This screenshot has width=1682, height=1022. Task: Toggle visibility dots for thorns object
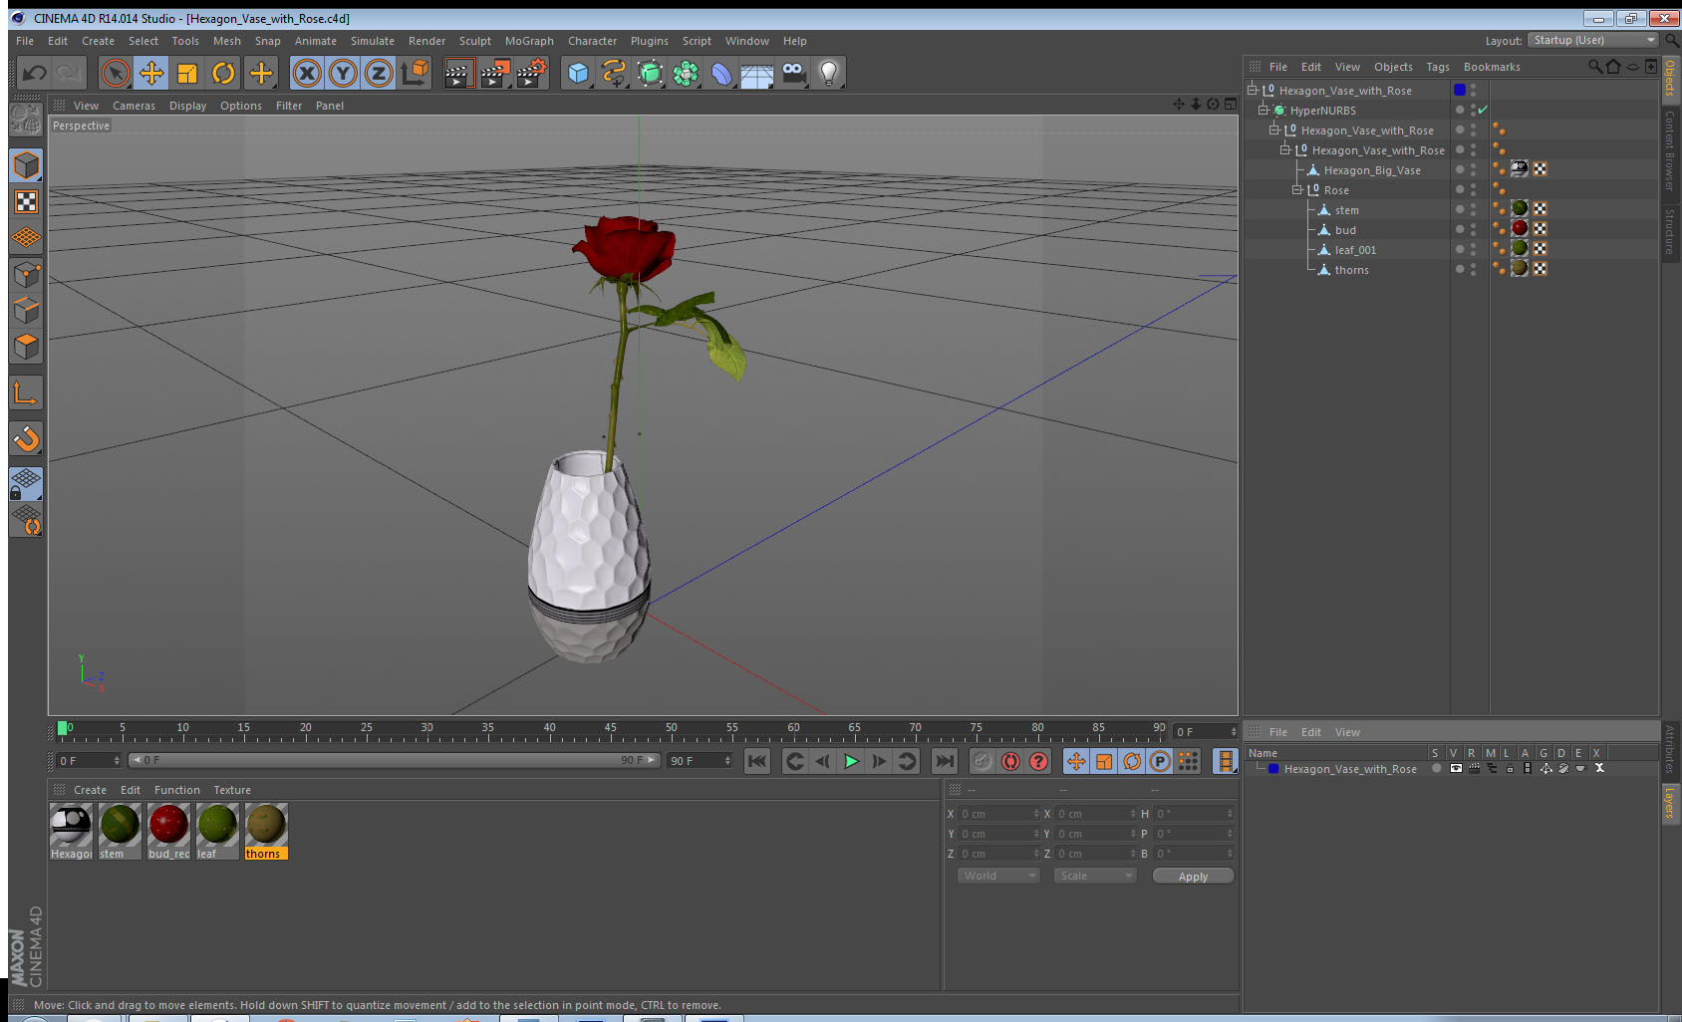pos(1474,269)
